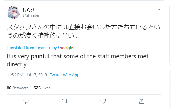Click the word 'Retweets' beside count 86
The width and height of the screenshot is (171, 109).
coord(20,88)
